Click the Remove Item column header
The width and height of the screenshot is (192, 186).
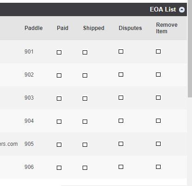167,28
